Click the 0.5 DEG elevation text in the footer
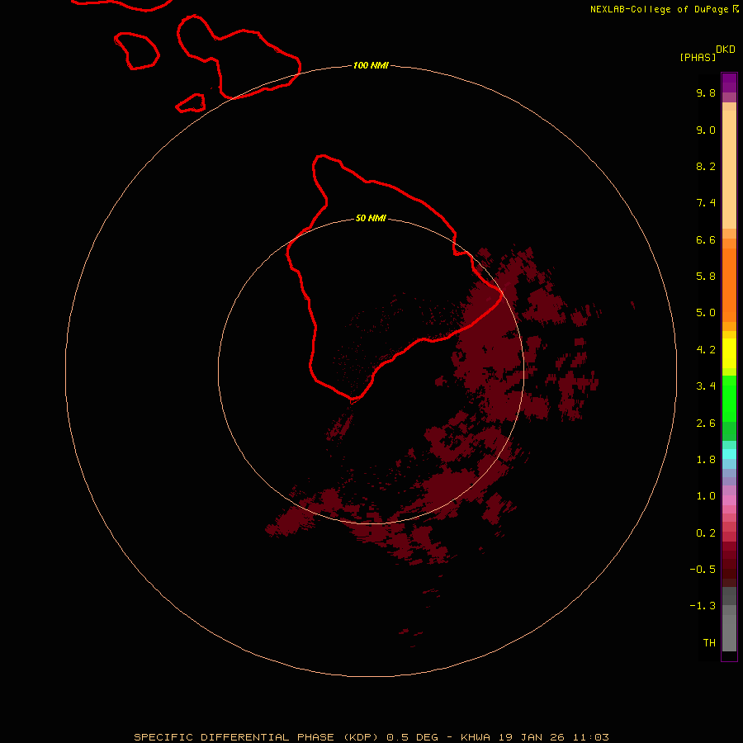Image resolution: width=743 pixels, height=743 pixels. [x=412, y=737]
